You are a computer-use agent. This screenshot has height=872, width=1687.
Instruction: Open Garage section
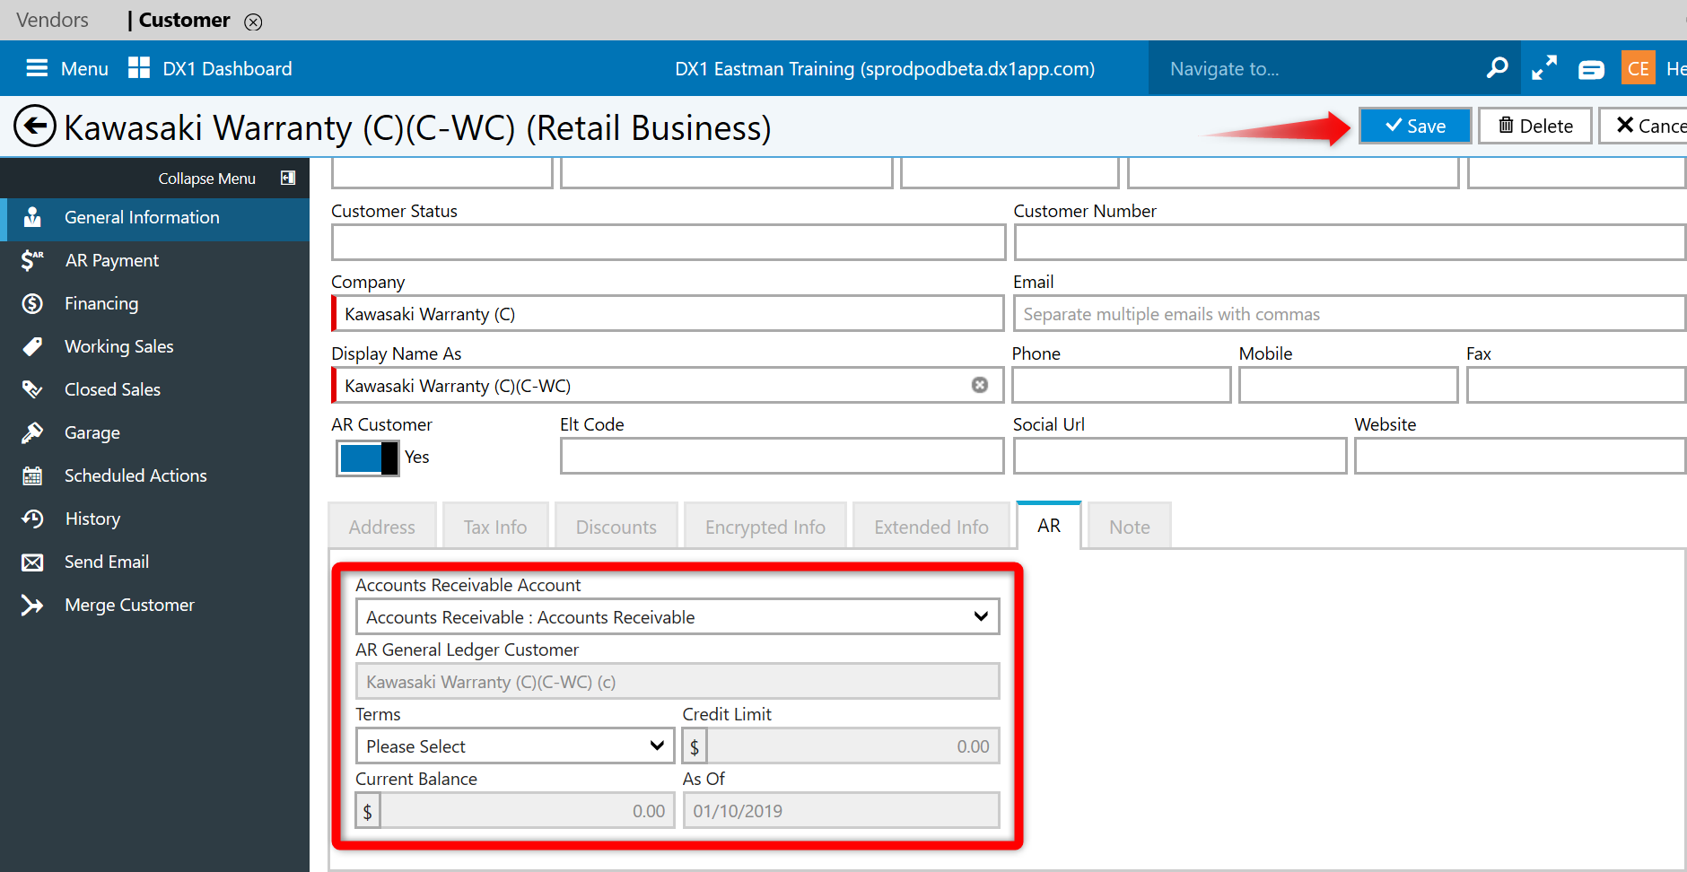pos(154,433)
